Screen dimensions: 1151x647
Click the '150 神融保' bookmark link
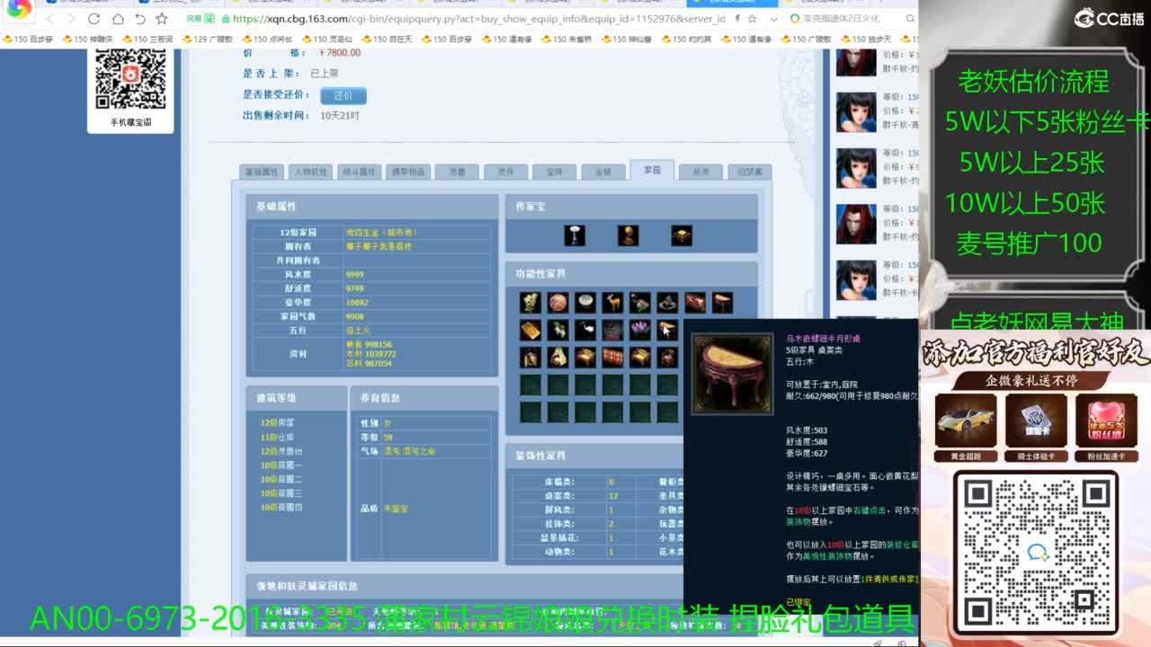[92, 40]
